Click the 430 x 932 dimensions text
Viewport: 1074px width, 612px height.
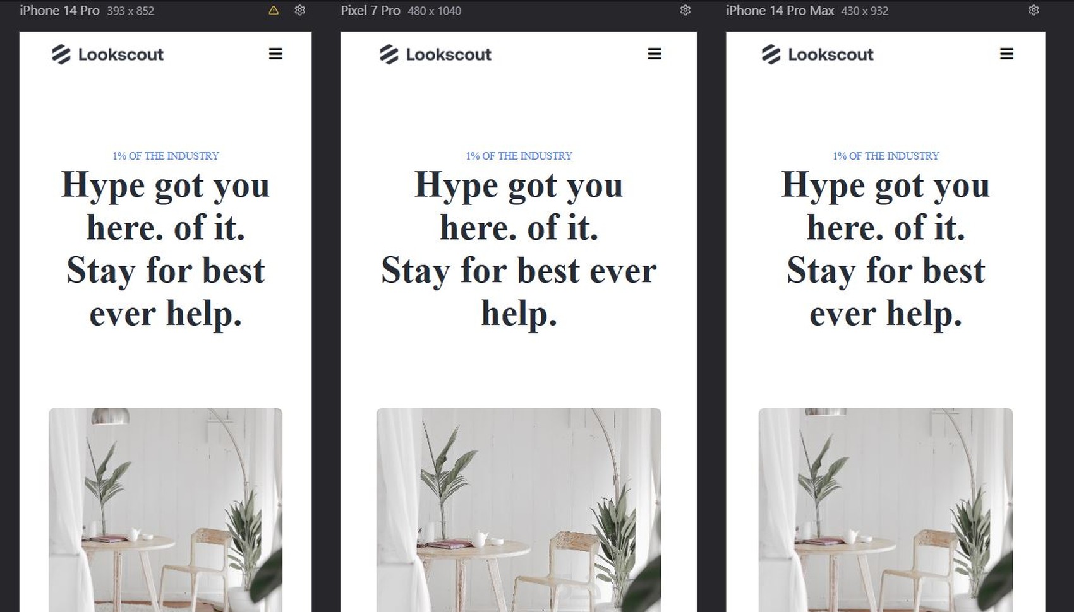click(x=864, y=11)
